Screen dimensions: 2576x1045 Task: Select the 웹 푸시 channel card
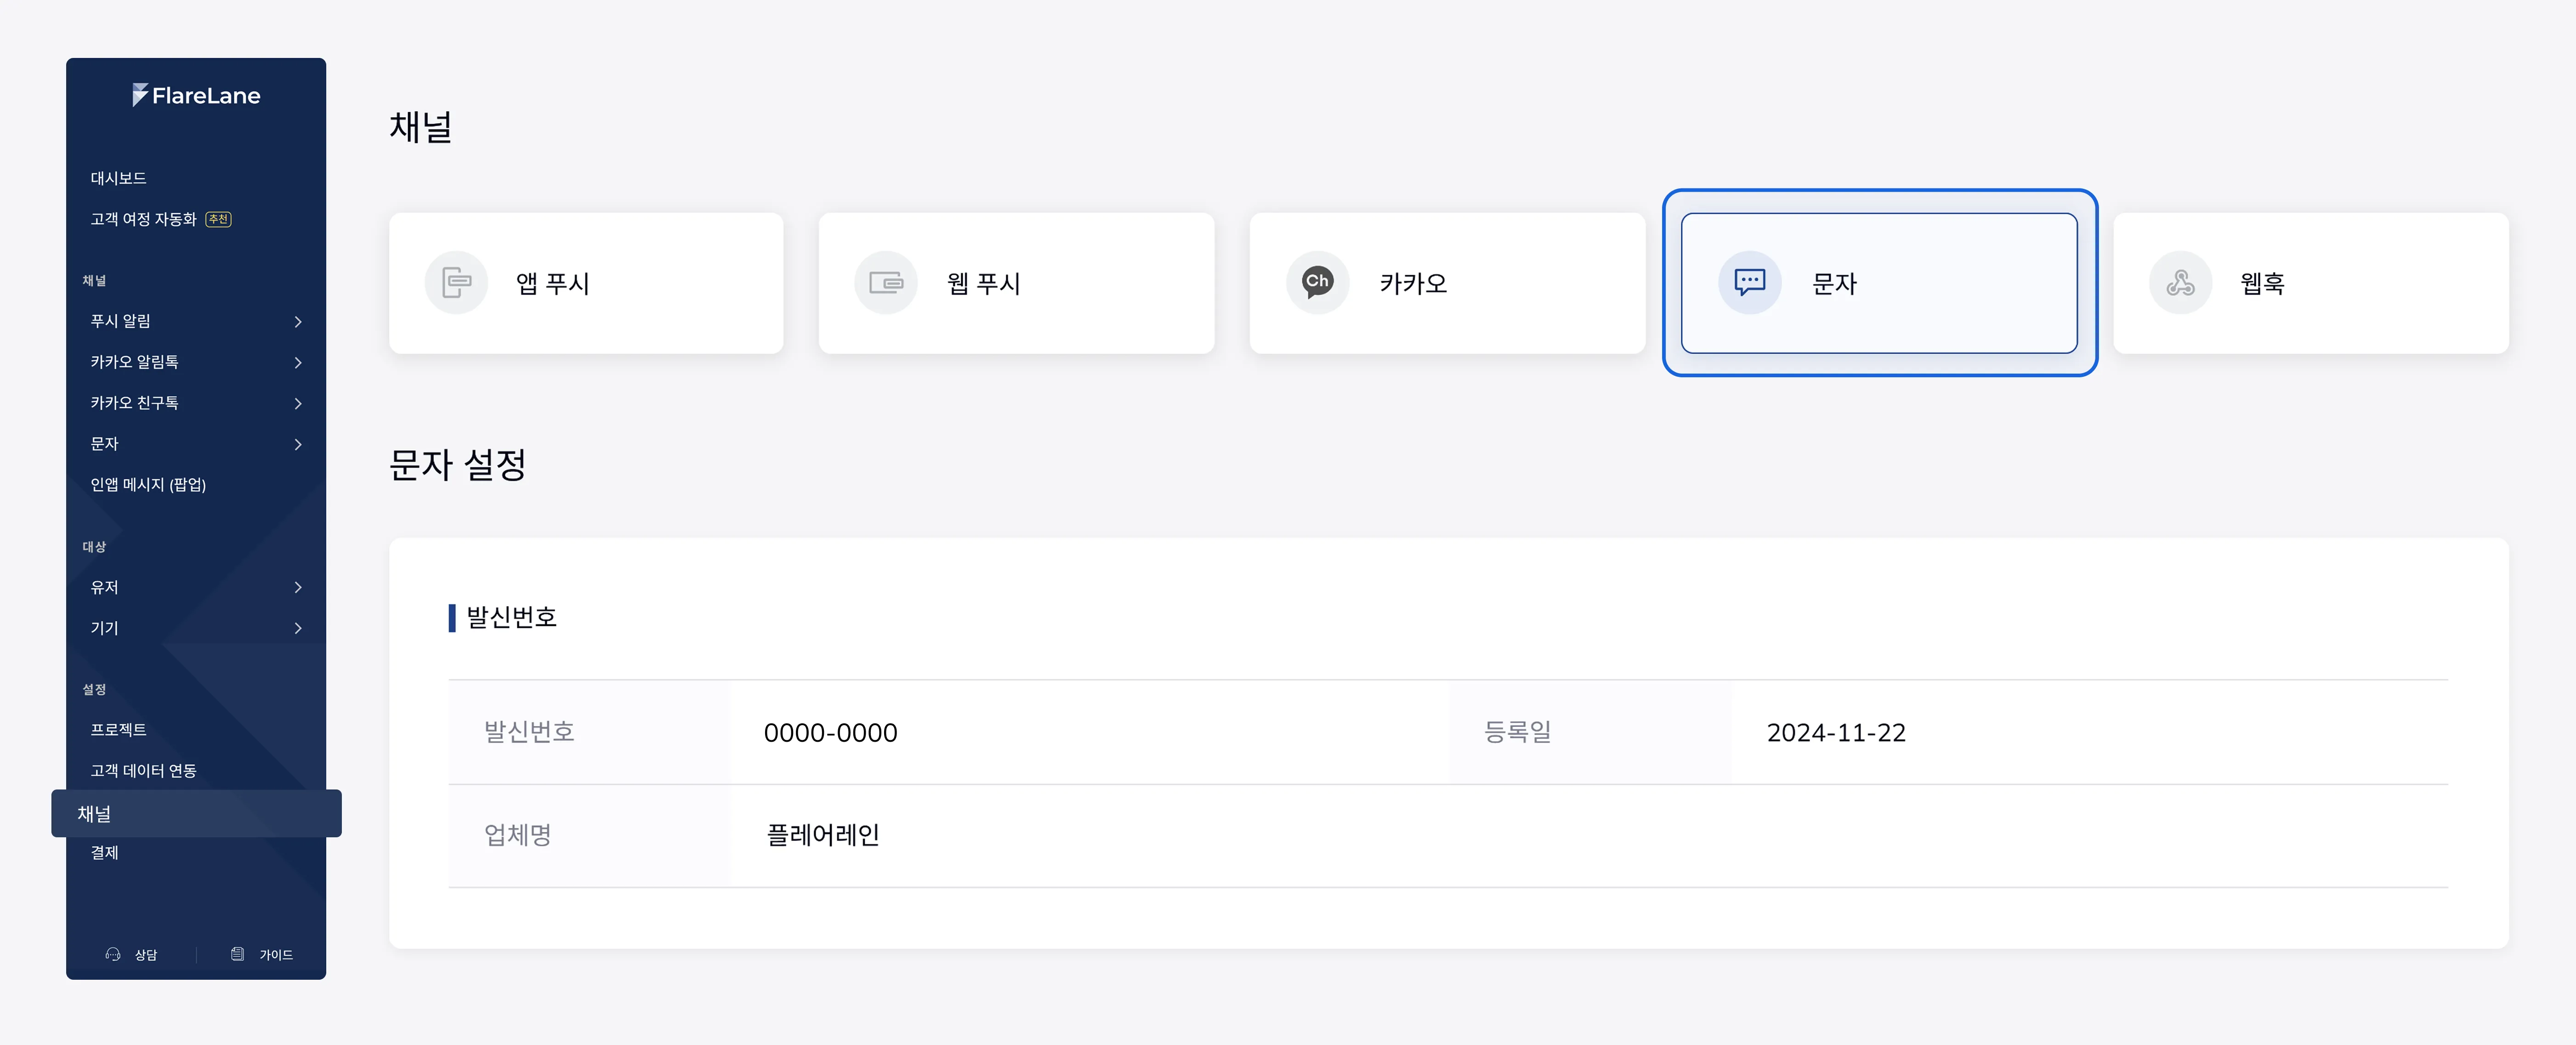[1016, 283]
